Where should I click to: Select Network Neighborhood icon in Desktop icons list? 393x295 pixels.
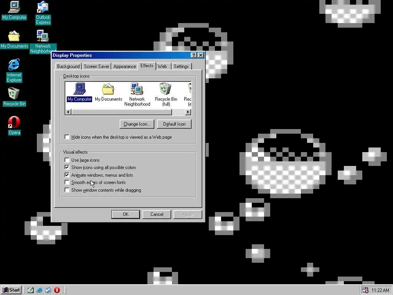pyautogui.click(x=137, y=95)
